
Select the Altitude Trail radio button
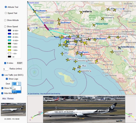6,7
